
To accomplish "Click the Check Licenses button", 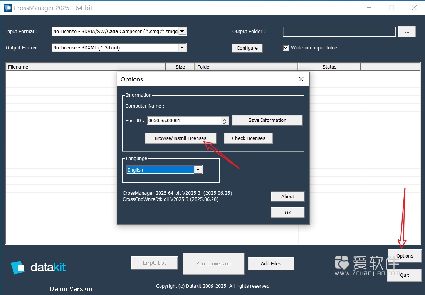I will pos(248,138).
